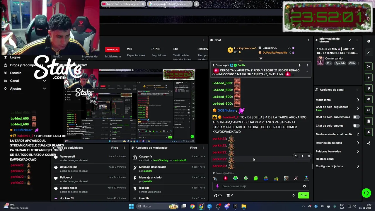375x211 pixels.
Task: Open Acciones de moderador options menu
Action: point(203,148)
